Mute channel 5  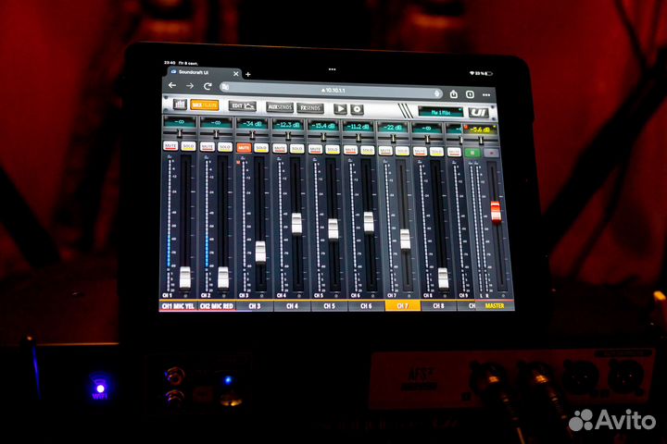tap(316, 148)
